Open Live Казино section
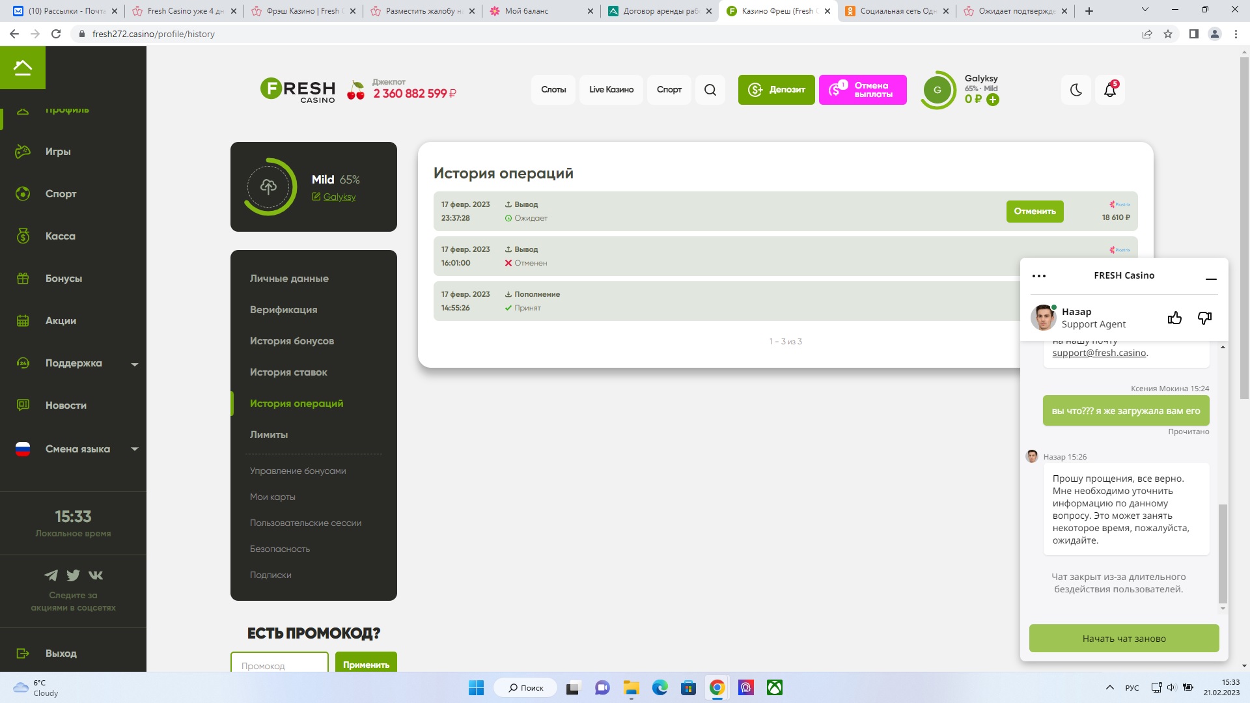 [x=611, y=90]
